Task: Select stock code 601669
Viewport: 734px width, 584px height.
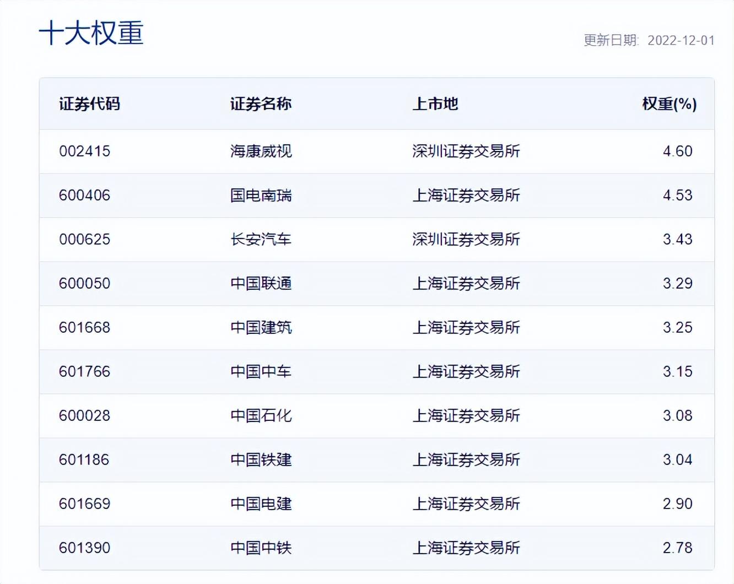Action: (85, 504)
